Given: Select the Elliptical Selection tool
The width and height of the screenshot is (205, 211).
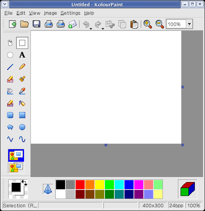Looking at the screenshot, I should tap(10, 55).
